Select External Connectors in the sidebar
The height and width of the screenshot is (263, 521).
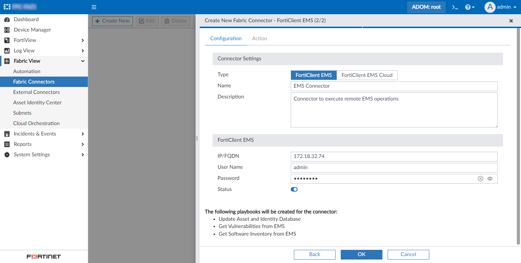coord(36,92)
